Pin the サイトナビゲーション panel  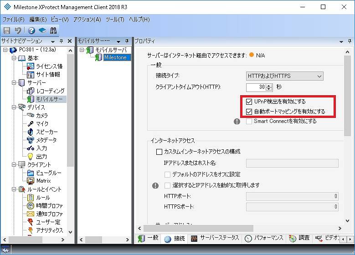click(x=61, y=41)
